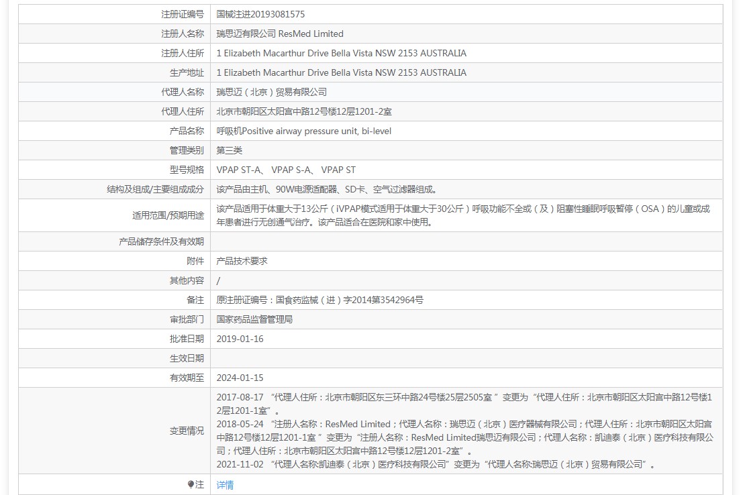Click the 其他内容 label
Image resolution: width=745 pixels, height=495 pixels.
pos(187,280)
